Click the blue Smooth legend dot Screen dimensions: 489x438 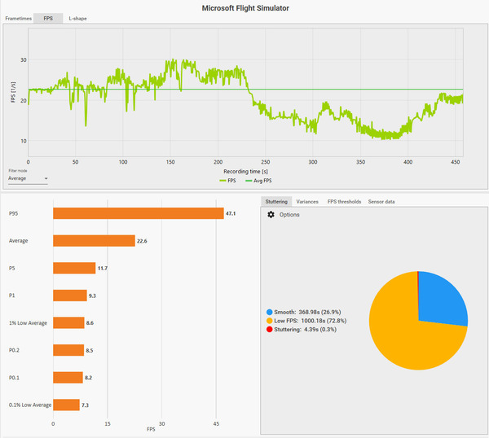click(x=270, y=312)
